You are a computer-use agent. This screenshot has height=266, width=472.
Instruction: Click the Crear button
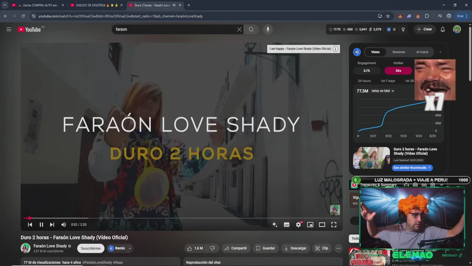point(424,29)
